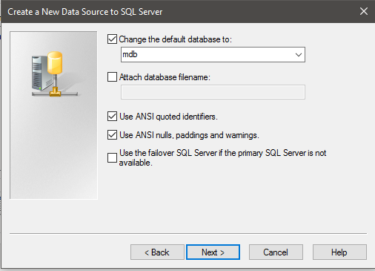
Task: Select the mdb text in combo box
Action: coord(130,54)
